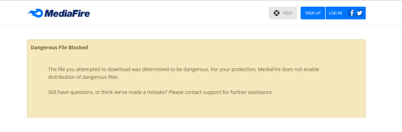Open the HELP button label
The image size is (402, 132).
(x=288, y=13)
